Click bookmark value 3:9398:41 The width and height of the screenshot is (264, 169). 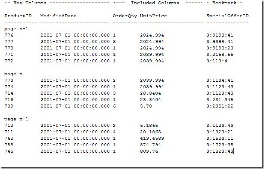click(x=220, y=42)
